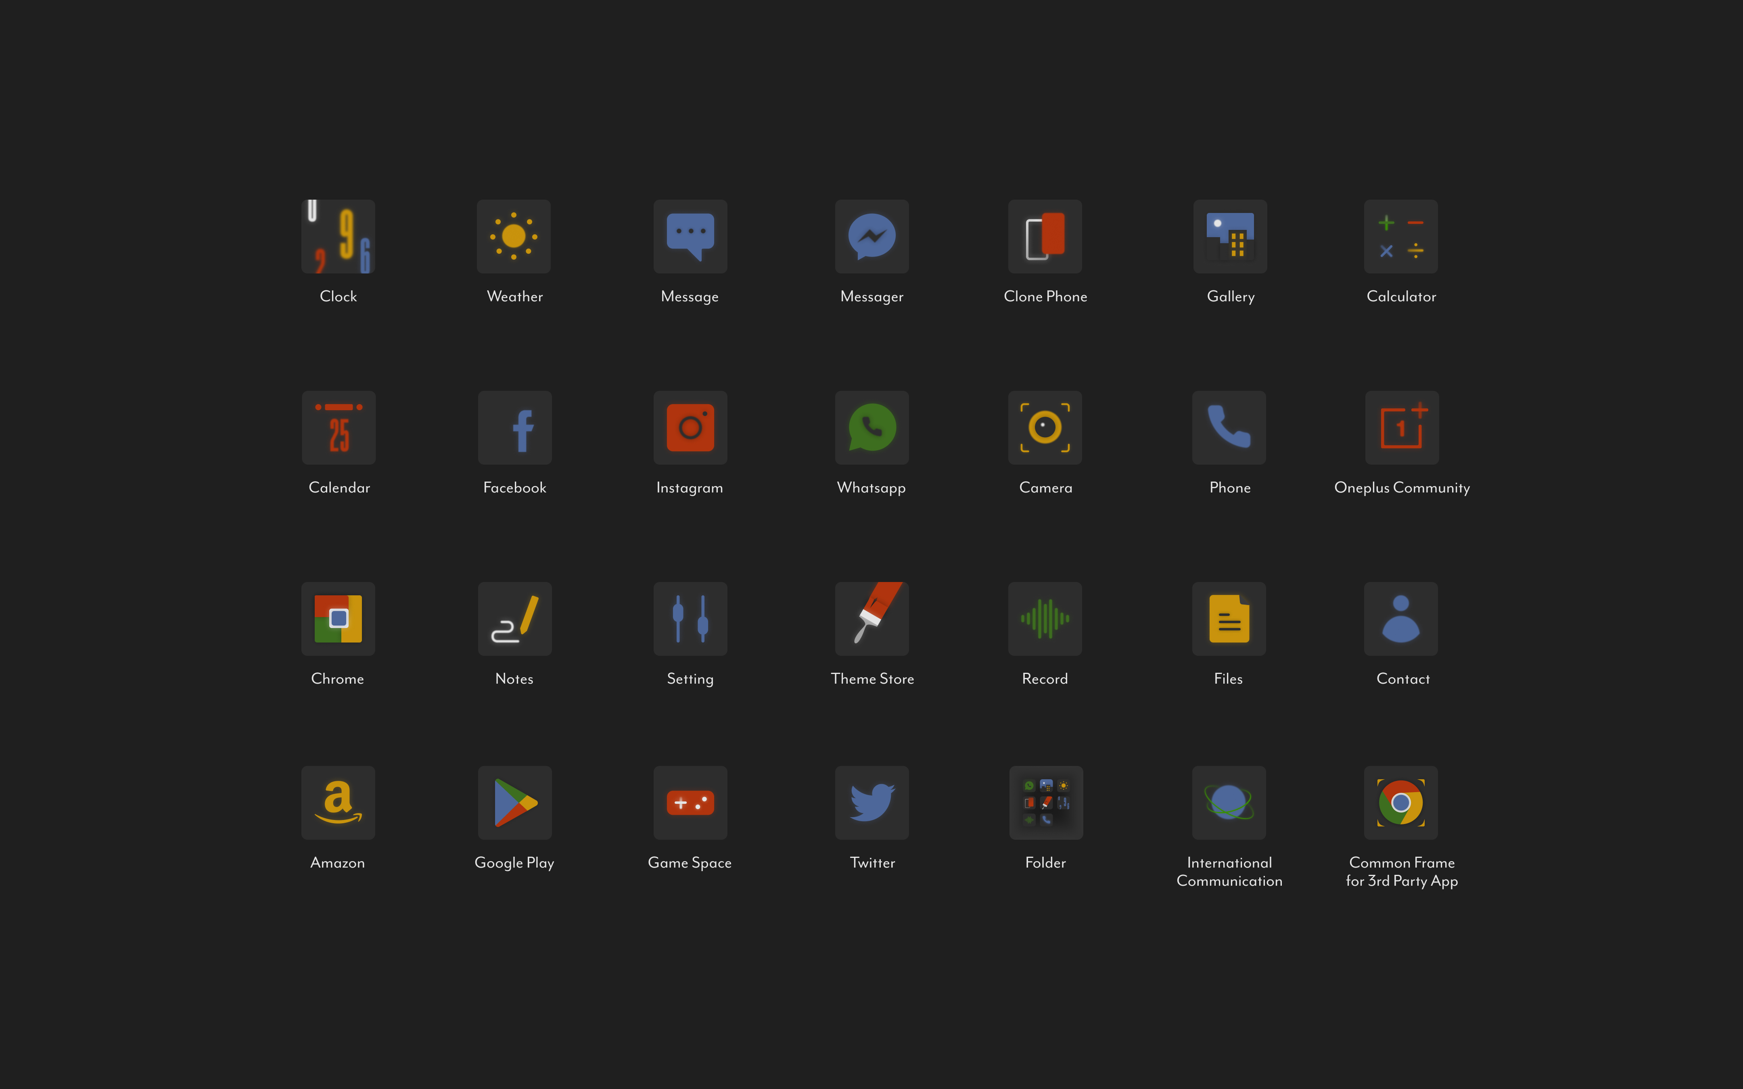The height and width of the screenshot is (1089, 1743).
Task: Tap the Messager lightning bubble icon
Action: (871, 236)
